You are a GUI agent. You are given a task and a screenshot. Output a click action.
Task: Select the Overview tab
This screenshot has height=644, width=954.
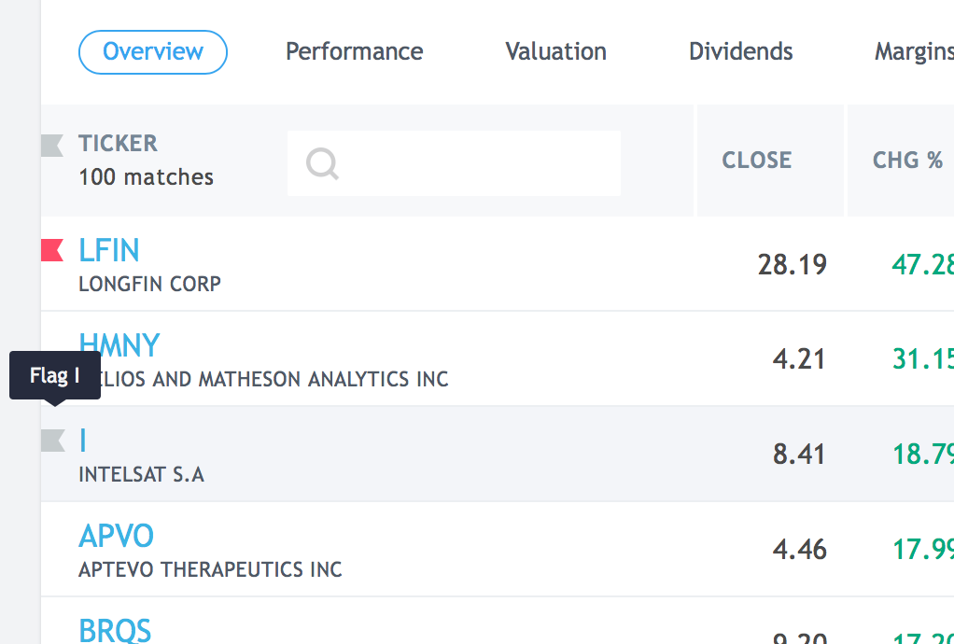pos(153,52)
